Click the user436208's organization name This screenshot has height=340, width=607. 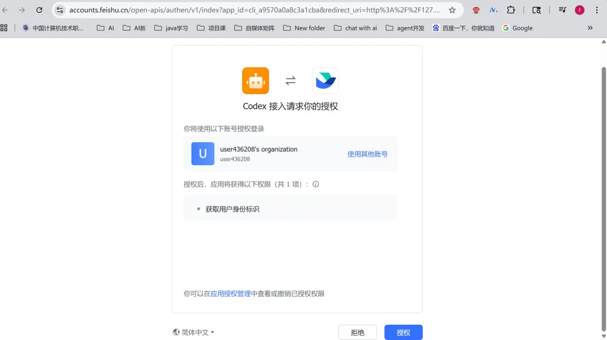click(x=259, y=149)
